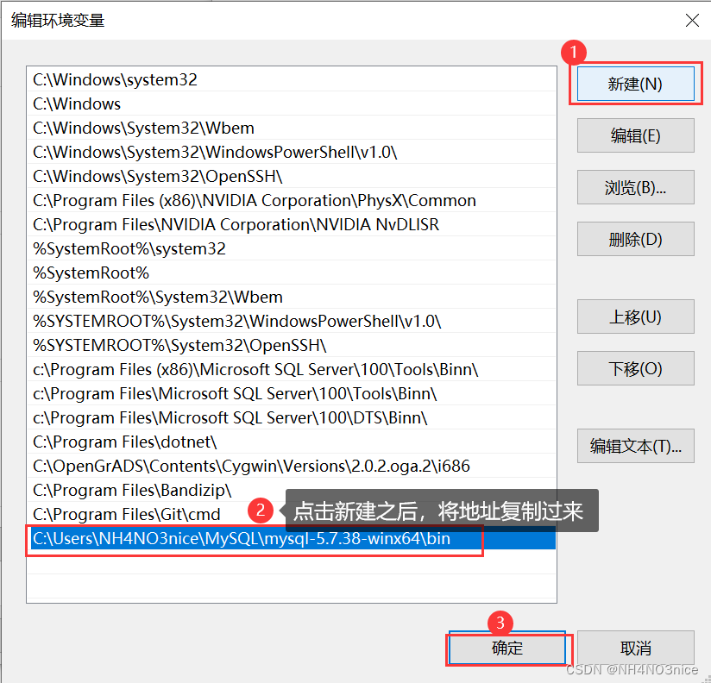The image size is (711, 683).
Task: Select the NVIDIA NvDLISR path
Action: 292,224
